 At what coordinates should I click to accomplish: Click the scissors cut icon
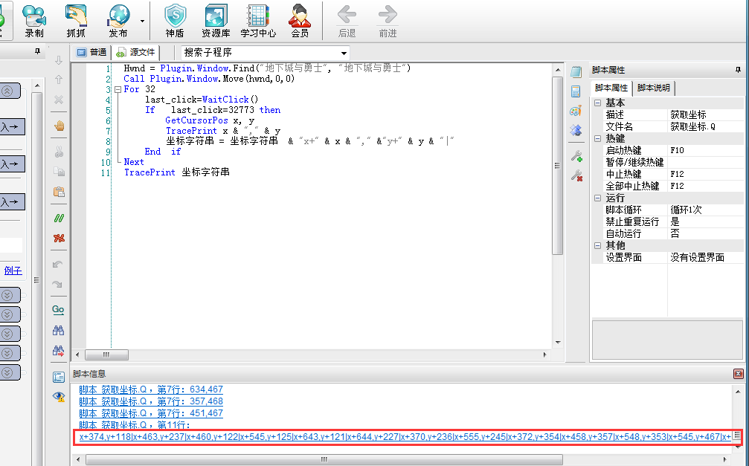[x=59, y=152]
